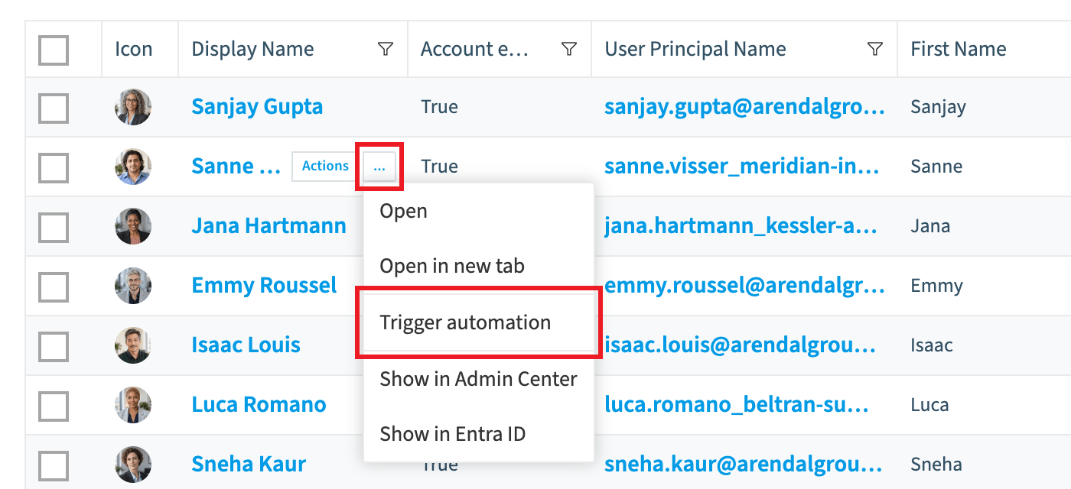Click Sanne's profile avatar
The width and height of the screenshot is (1071, 489).
click(x=133, y=167)
